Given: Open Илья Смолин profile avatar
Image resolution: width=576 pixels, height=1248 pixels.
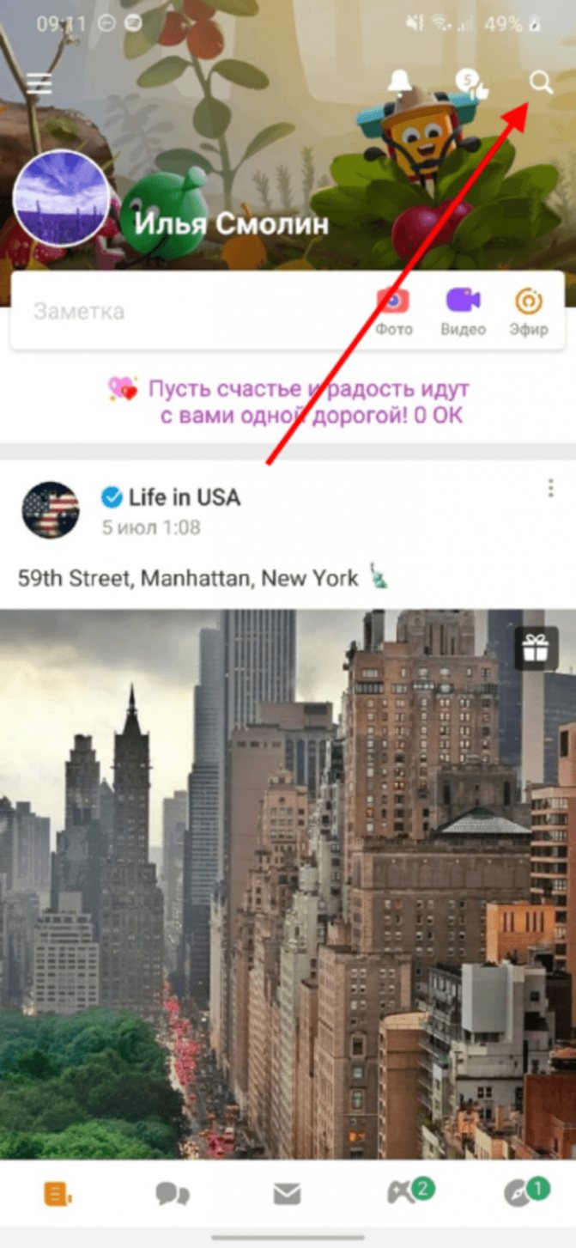Looking at the screenshot, I should [62, 198].
